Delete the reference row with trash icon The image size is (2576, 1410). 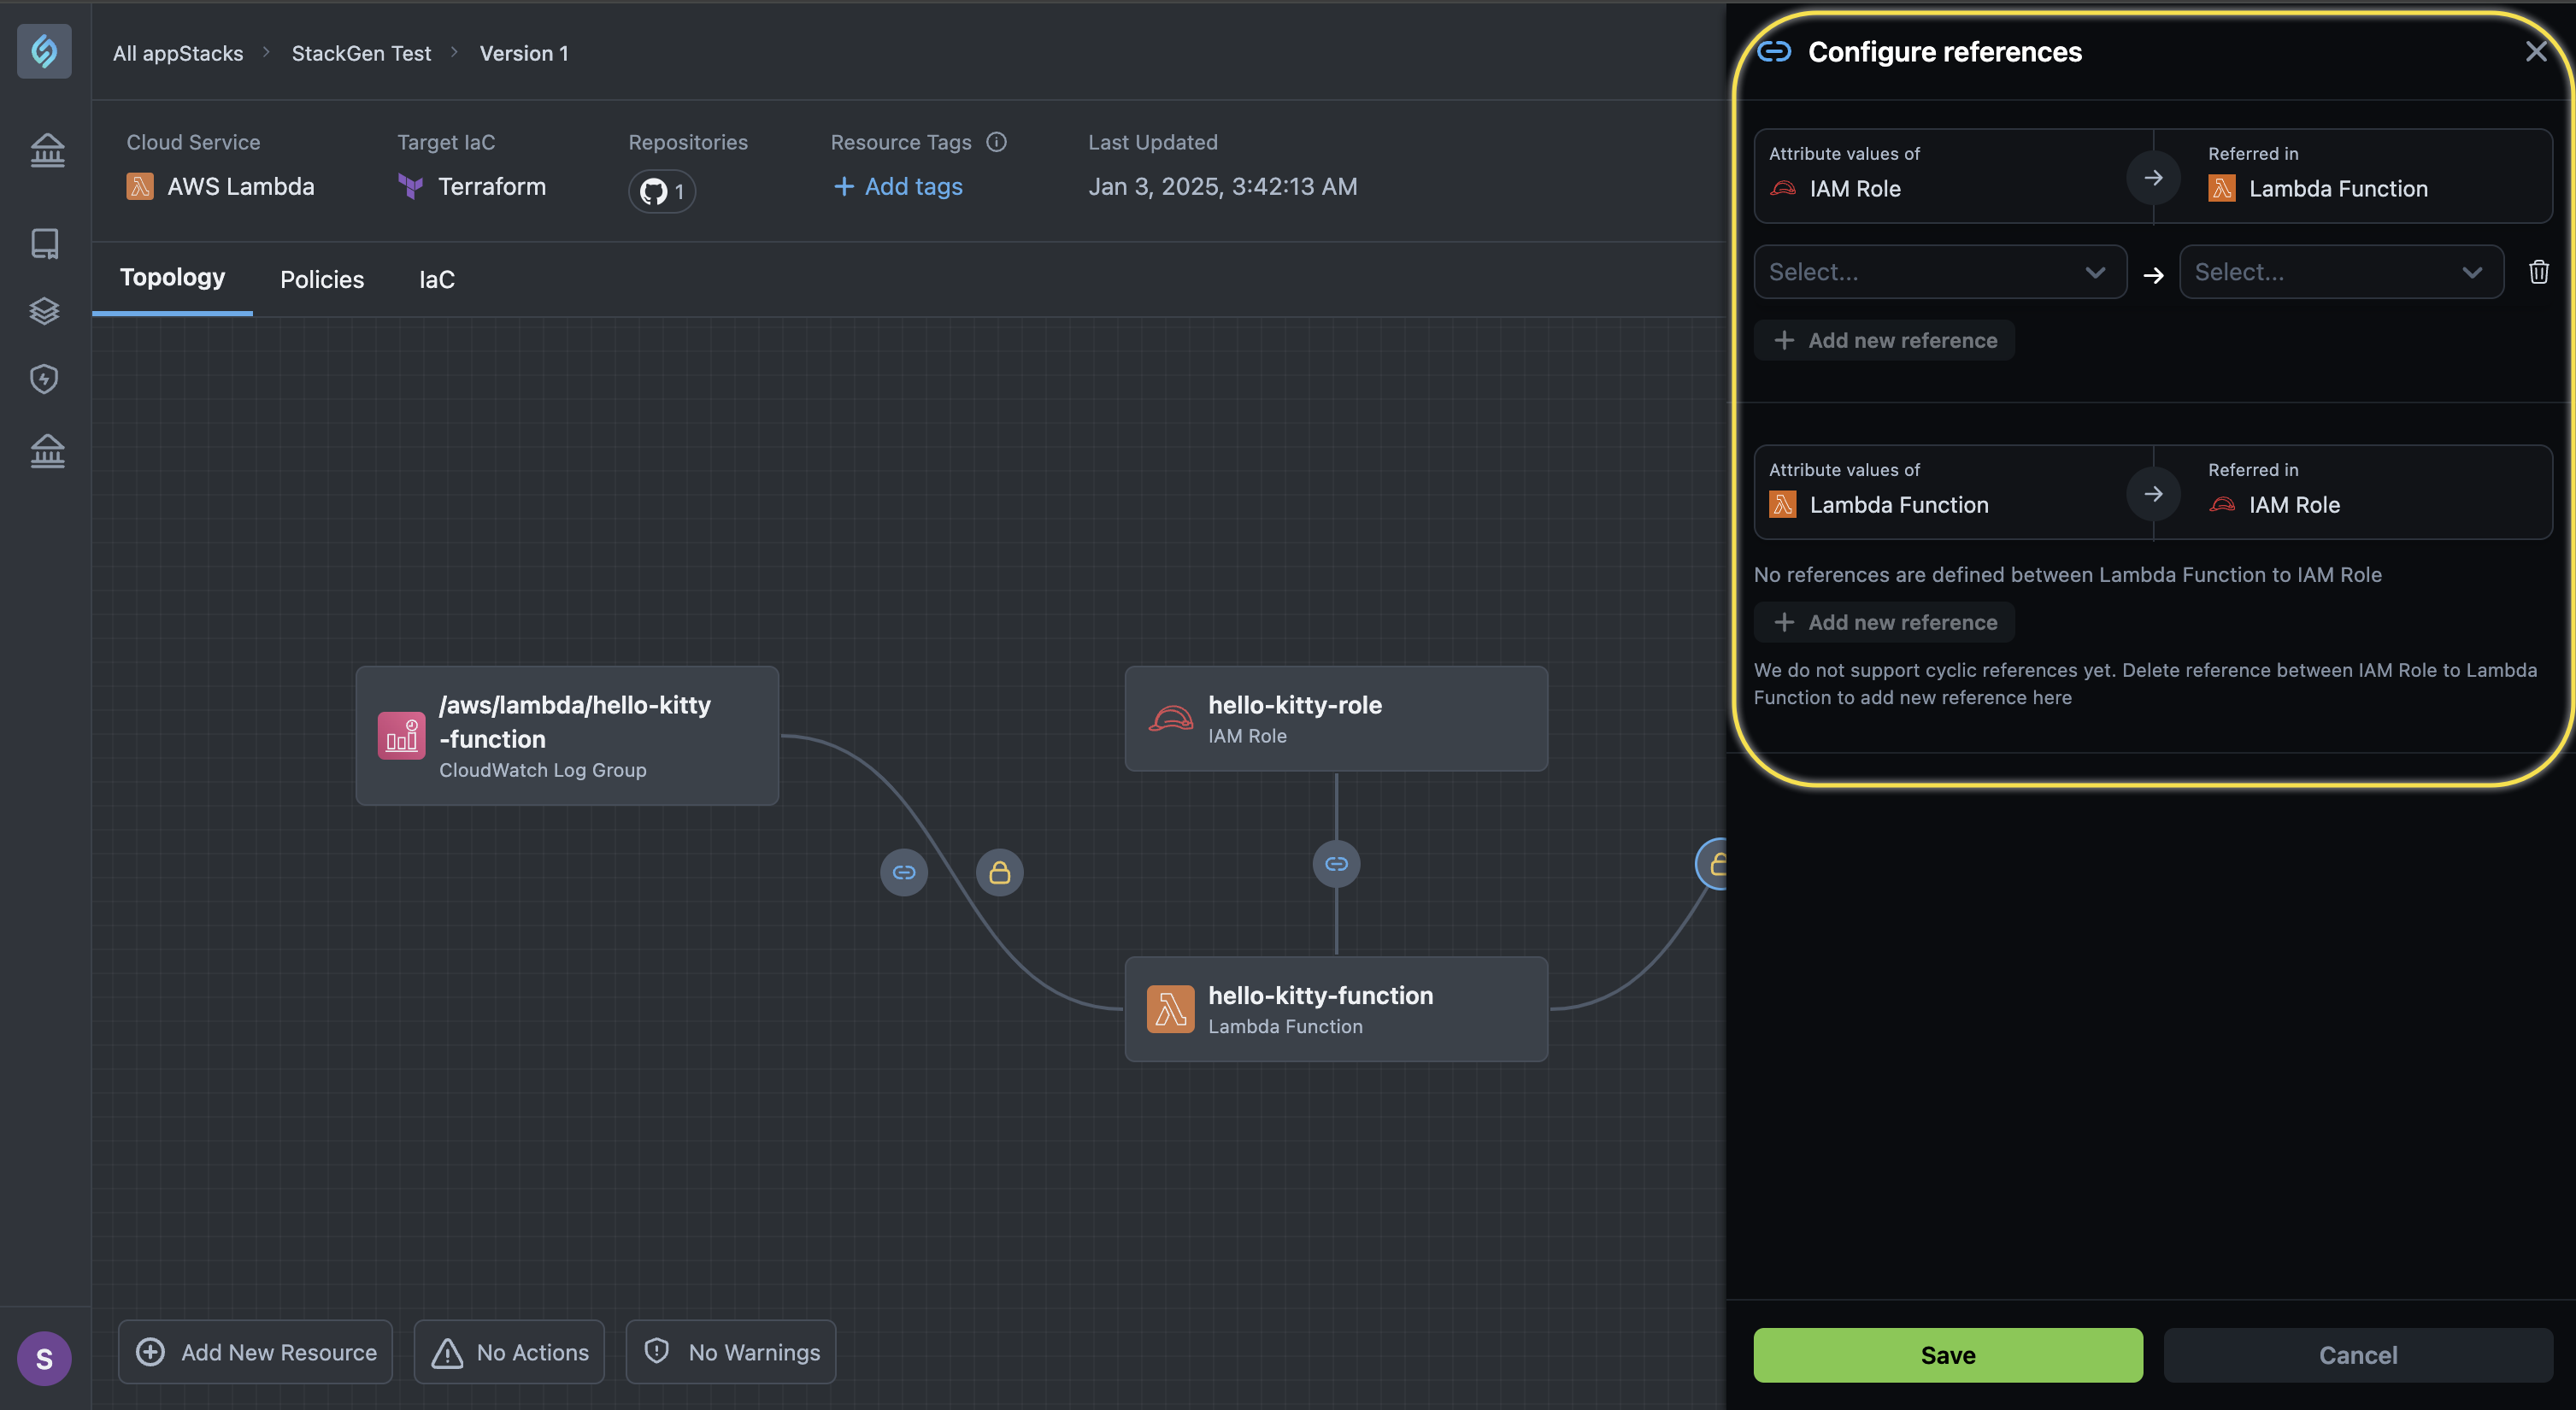tap(2538, 272)
